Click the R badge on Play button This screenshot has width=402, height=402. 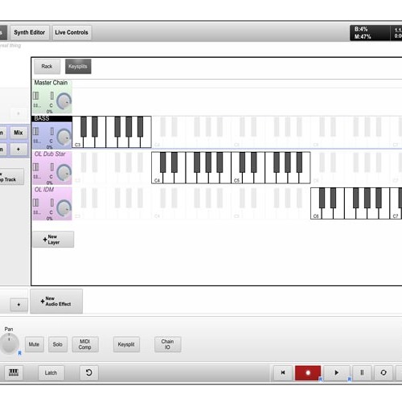pos(349,379)
